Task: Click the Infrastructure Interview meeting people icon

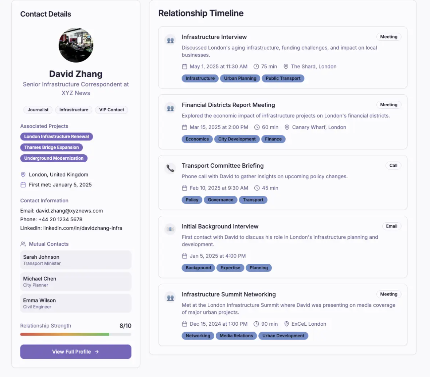Action: (x=170, y=40)
